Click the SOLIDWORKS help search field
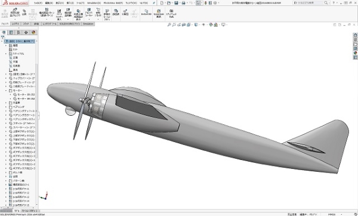358x216 pixels. click(x=308, y=3)
